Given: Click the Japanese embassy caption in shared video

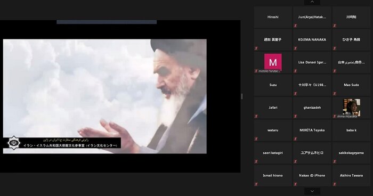Looking at the screenshot, I should (70, 145).
